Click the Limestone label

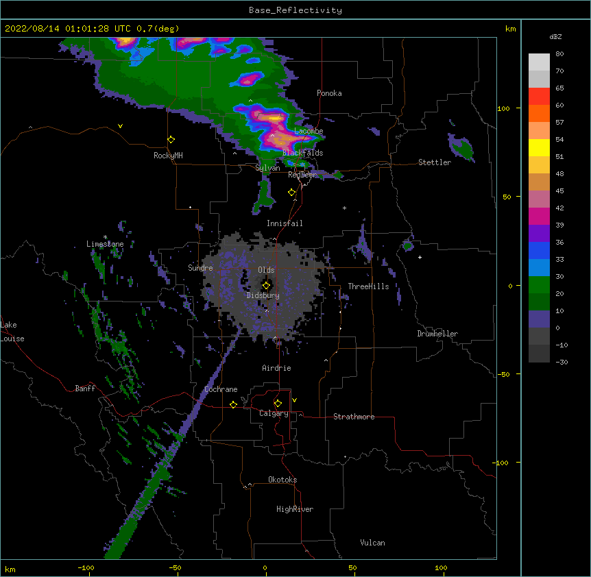pyautogui.click(x=105, y=244)
